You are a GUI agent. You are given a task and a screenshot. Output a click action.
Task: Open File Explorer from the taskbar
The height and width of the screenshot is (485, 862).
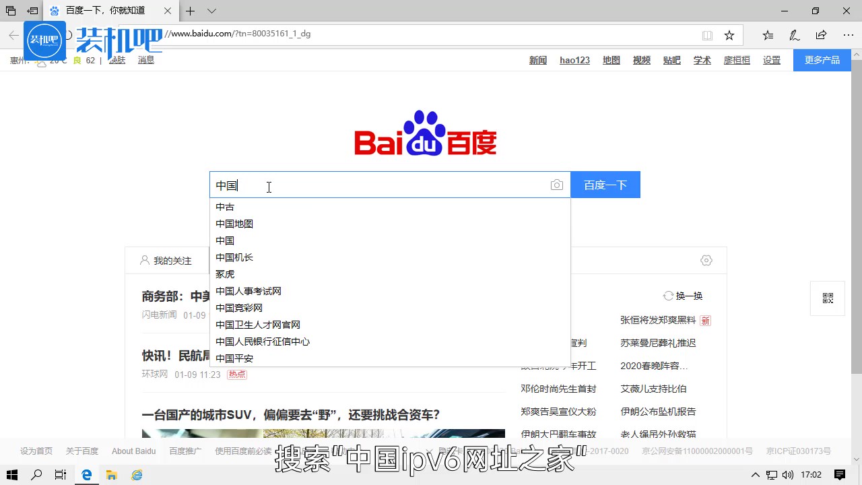click(112, 474)
